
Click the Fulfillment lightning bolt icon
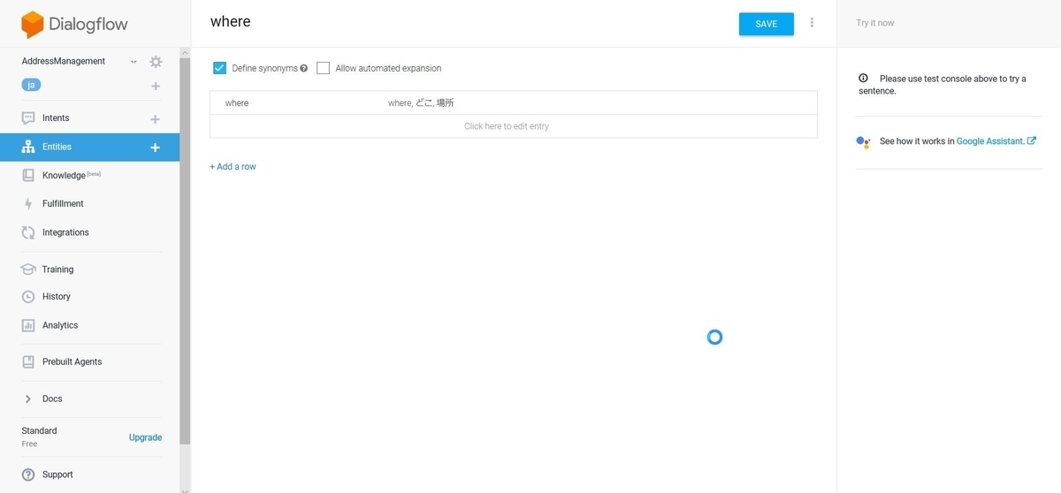28,204
